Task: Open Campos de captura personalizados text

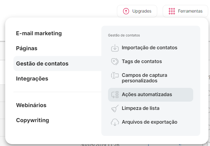Action: [144, 78]
